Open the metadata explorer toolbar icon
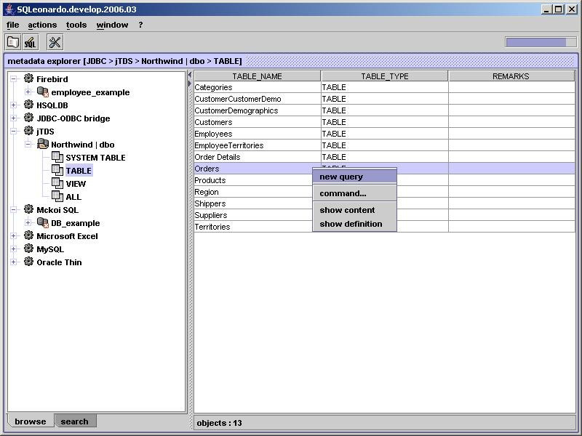The height and width of the screenshot is (436, 582). click(x=13, y=42)
